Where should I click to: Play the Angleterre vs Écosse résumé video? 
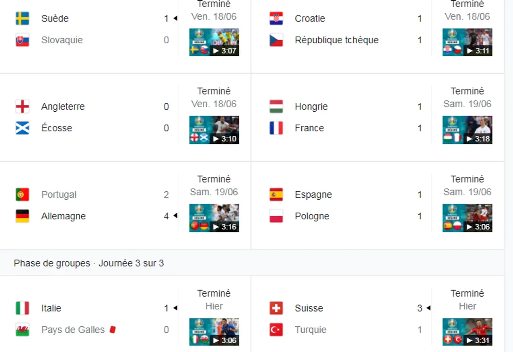click(x=214, y=130)
